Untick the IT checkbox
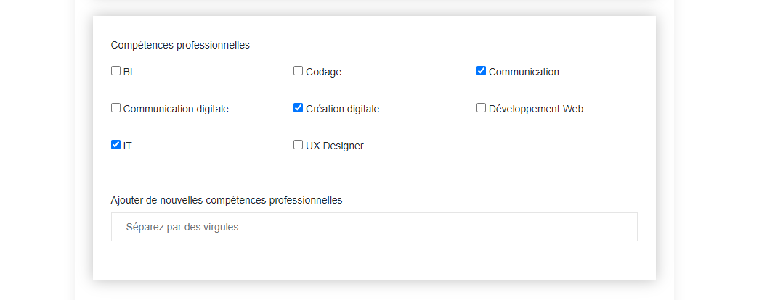The width and height of the screenshot is (783, 300). point(115,145)
